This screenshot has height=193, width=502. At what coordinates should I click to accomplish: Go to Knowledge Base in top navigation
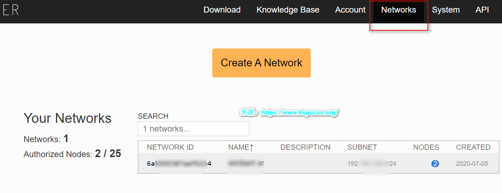(288, 10)
